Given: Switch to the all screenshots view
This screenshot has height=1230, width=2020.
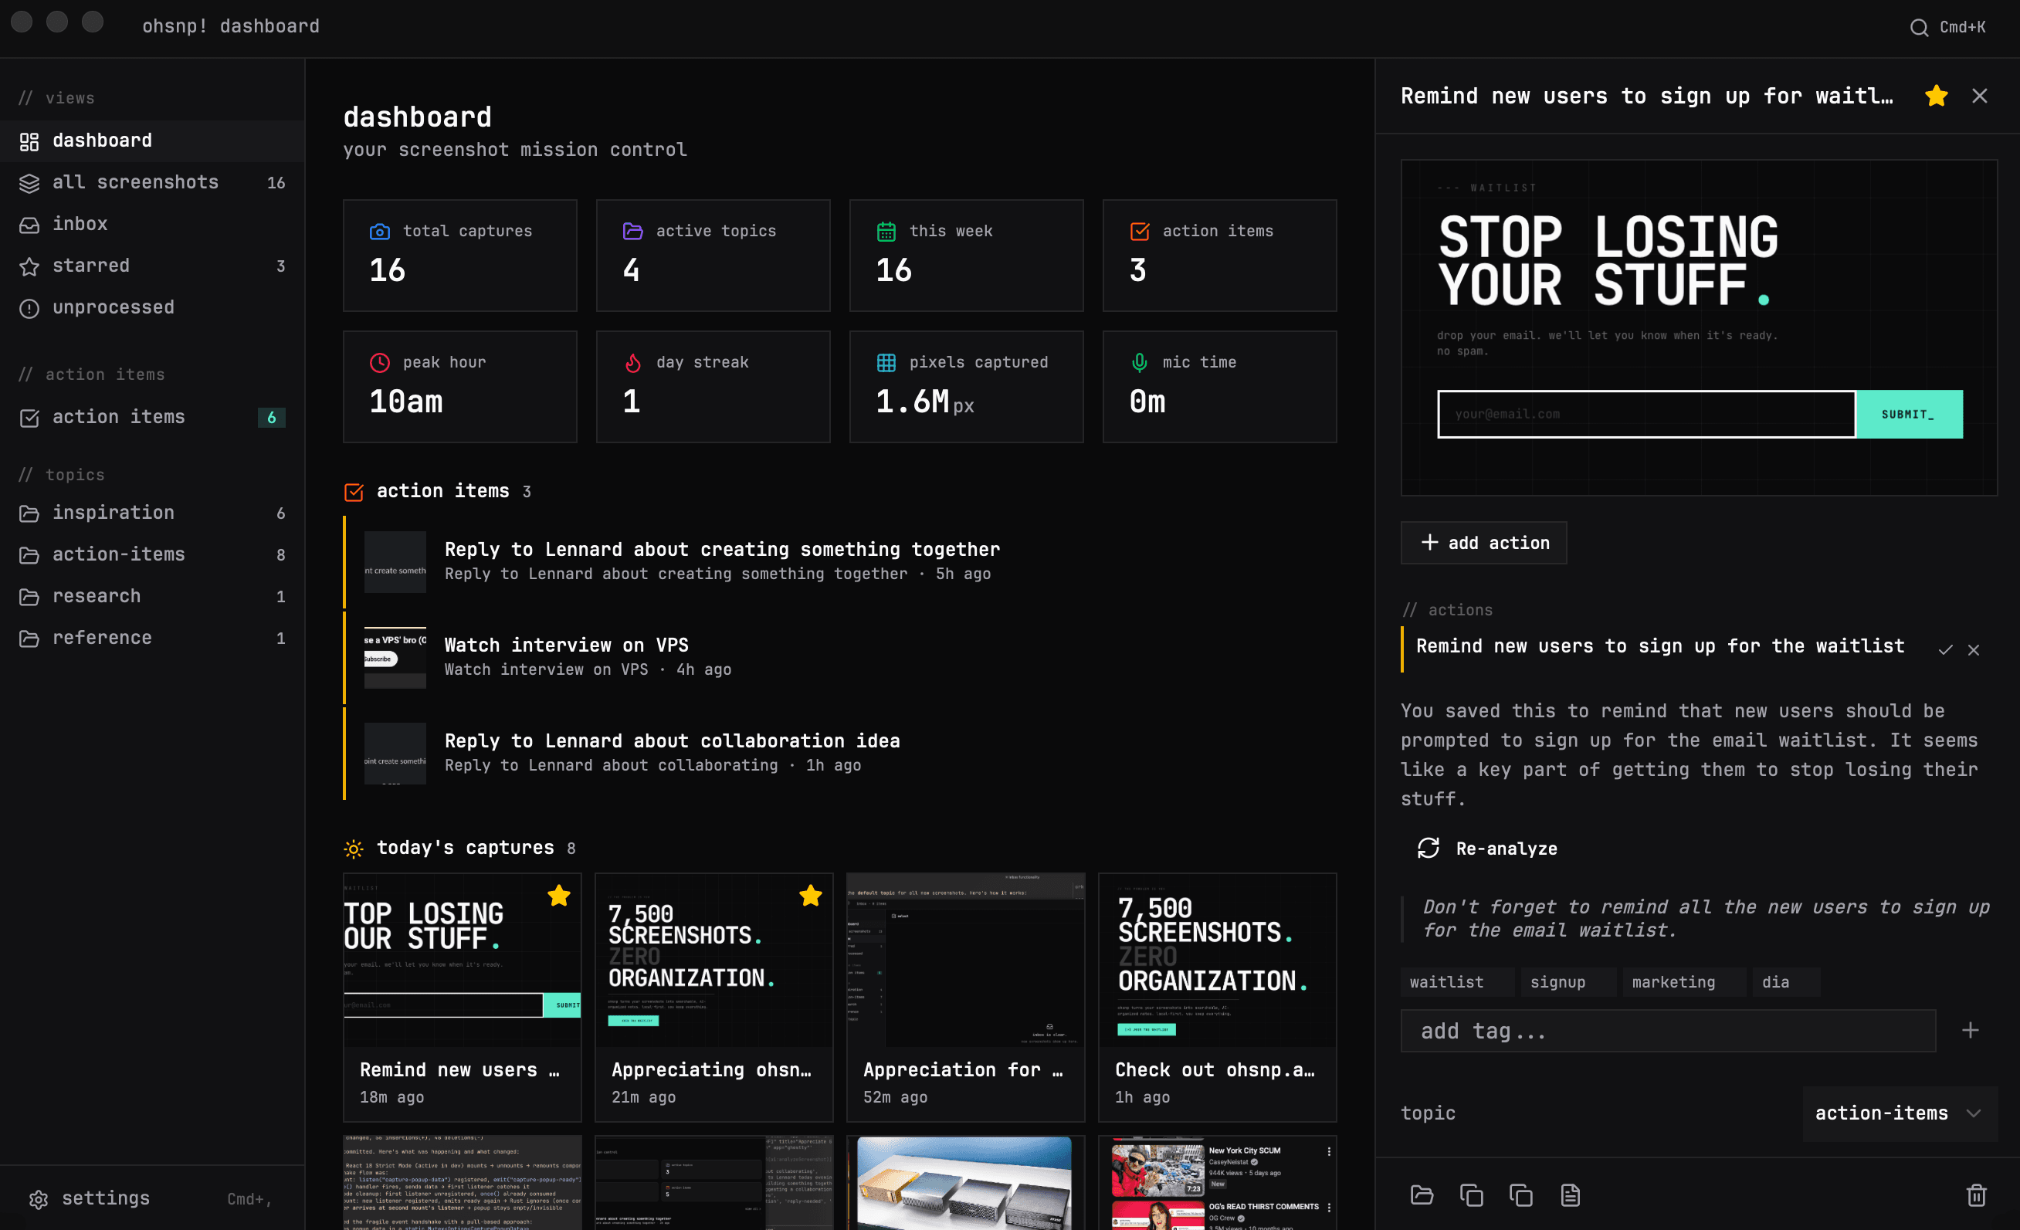Looking at the screenshot, I should tap(135, 182).
